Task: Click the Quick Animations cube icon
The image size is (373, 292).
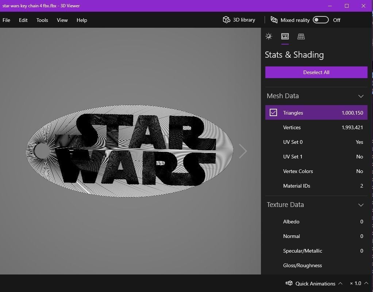Action: pyautogui.click(x=289, y=283)
